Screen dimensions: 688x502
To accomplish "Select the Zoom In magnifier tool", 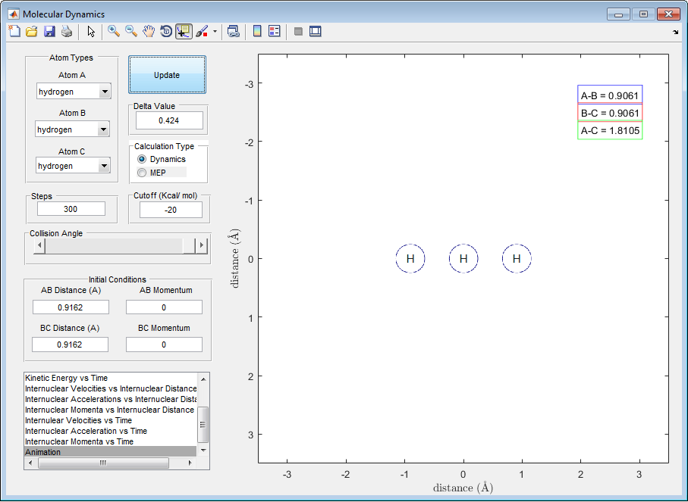I will click(x=114, y=31).
